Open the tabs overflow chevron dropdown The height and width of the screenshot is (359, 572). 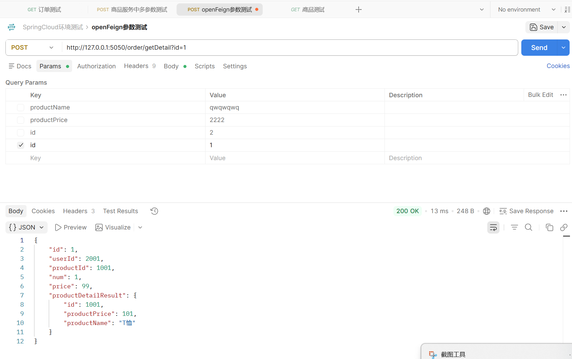pos(482,10)
